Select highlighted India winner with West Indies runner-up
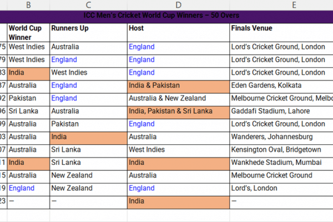 click(28, 74)
